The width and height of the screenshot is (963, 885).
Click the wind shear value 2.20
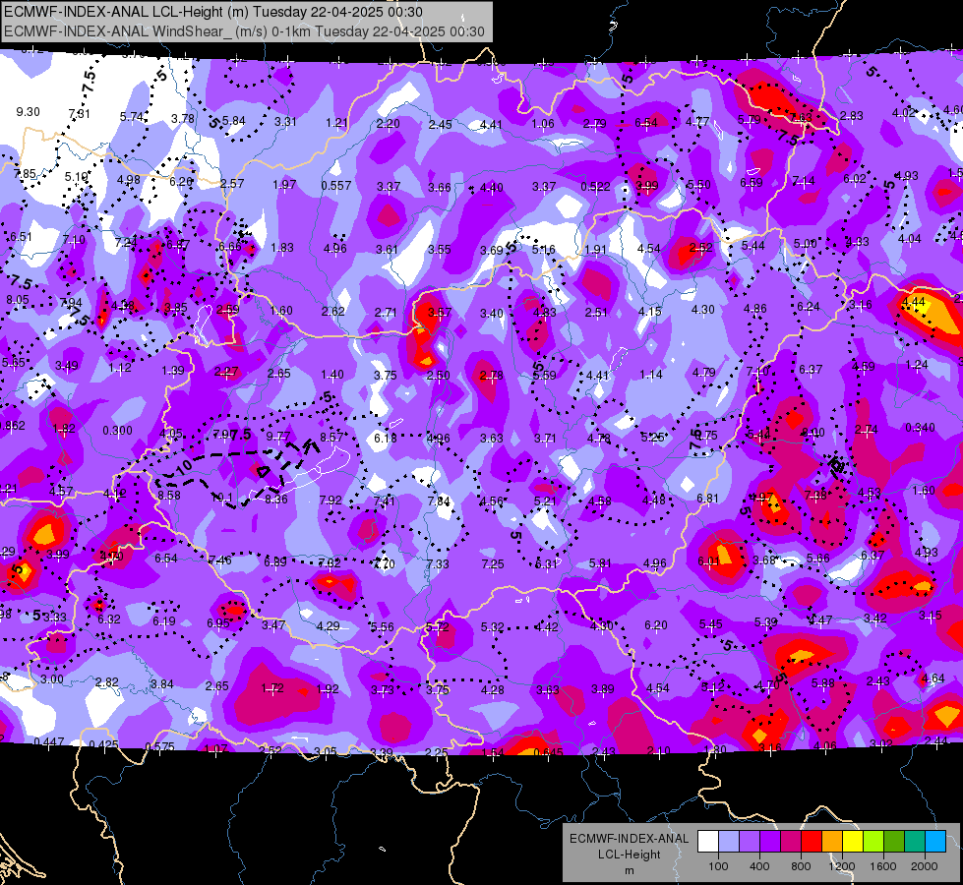[389, 124]
